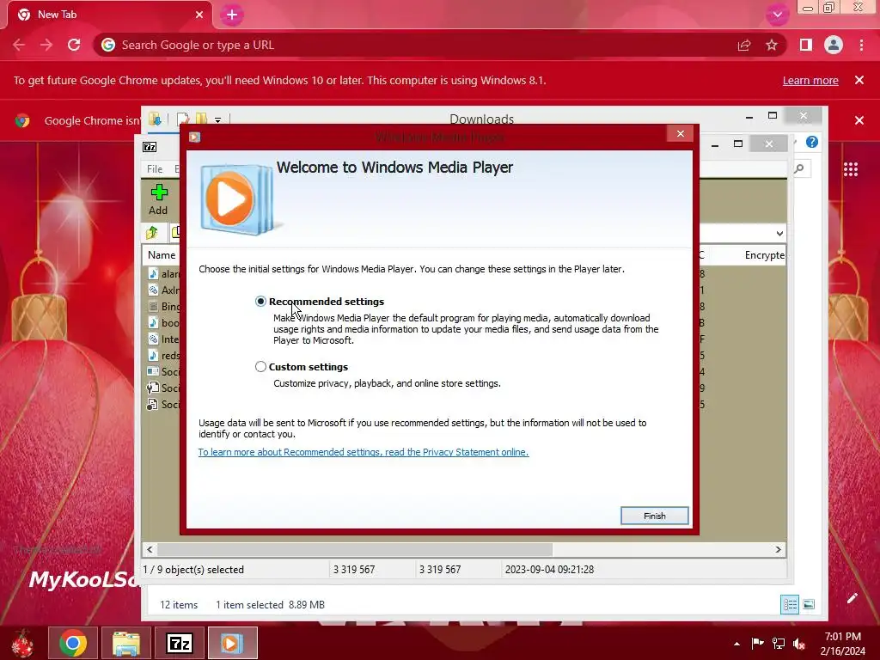880x660 pixels.
Task: Click the Encrypted column header in 7-Zip
Action: [764, 254]
